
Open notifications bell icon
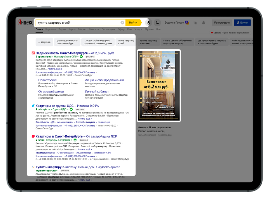pos(203,23)
